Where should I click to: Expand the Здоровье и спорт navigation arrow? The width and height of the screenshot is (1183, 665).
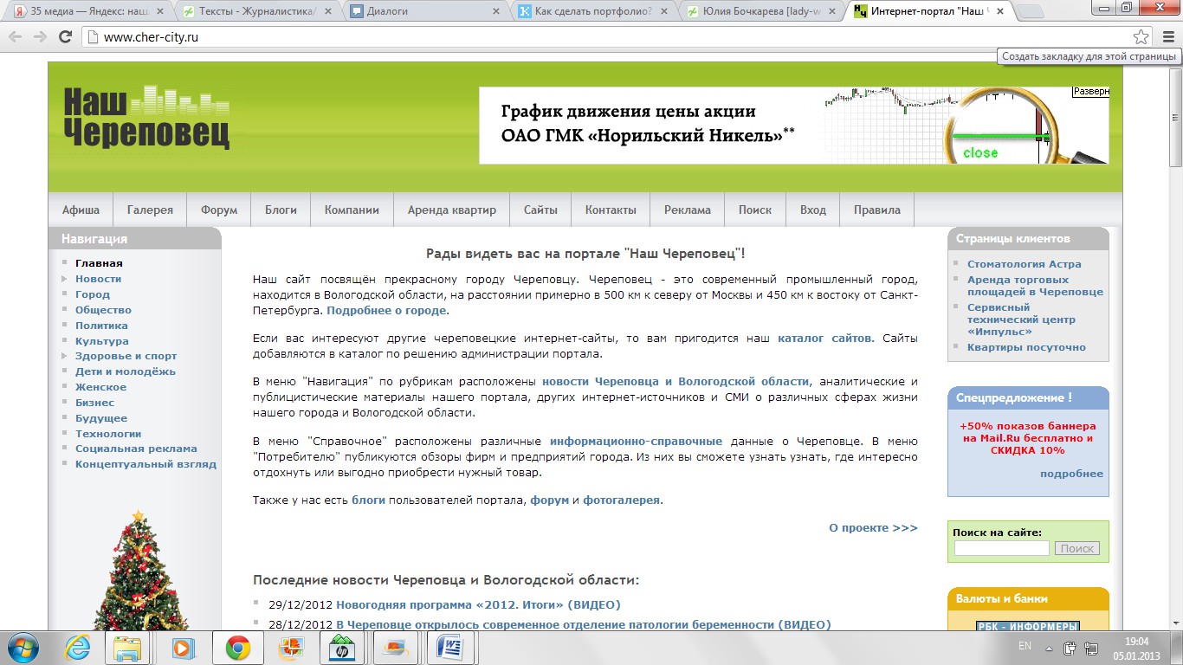pyautogui.click(x=65, y=356)
